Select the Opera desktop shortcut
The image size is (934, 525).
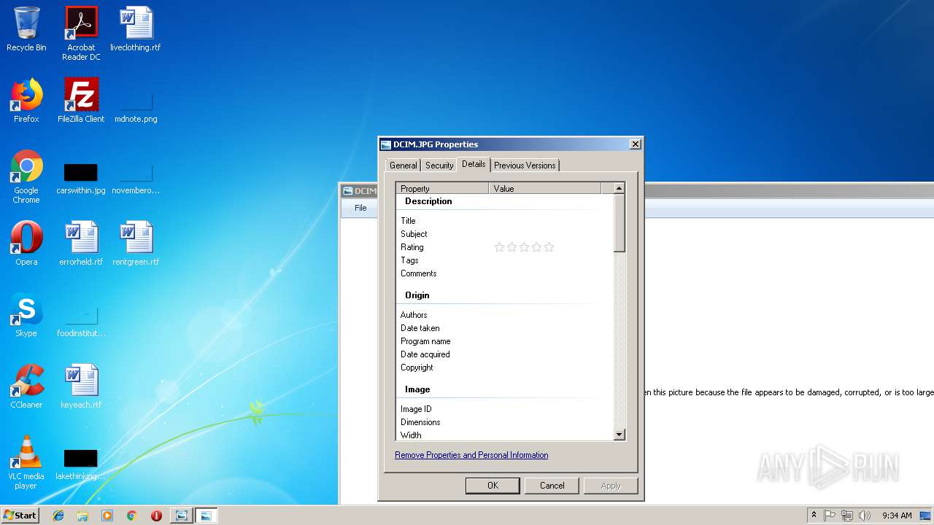point(26,244)
